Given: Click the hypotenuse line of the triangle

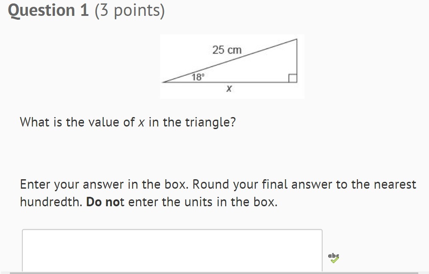Looking at the screenshot, I should coord(230,61).
